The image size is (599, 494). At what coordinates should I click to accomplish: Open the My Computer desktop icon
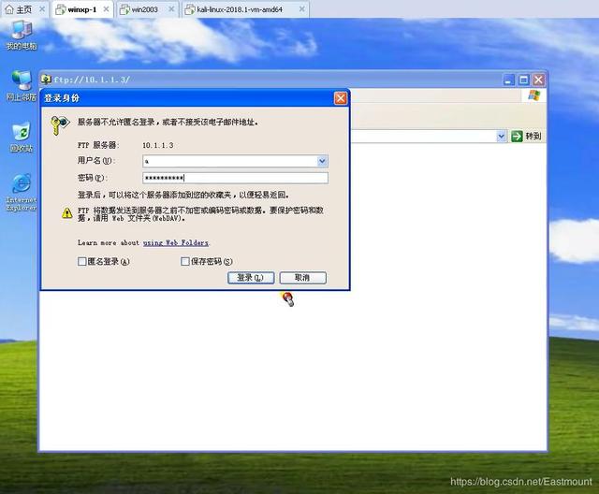pos(22,36)
